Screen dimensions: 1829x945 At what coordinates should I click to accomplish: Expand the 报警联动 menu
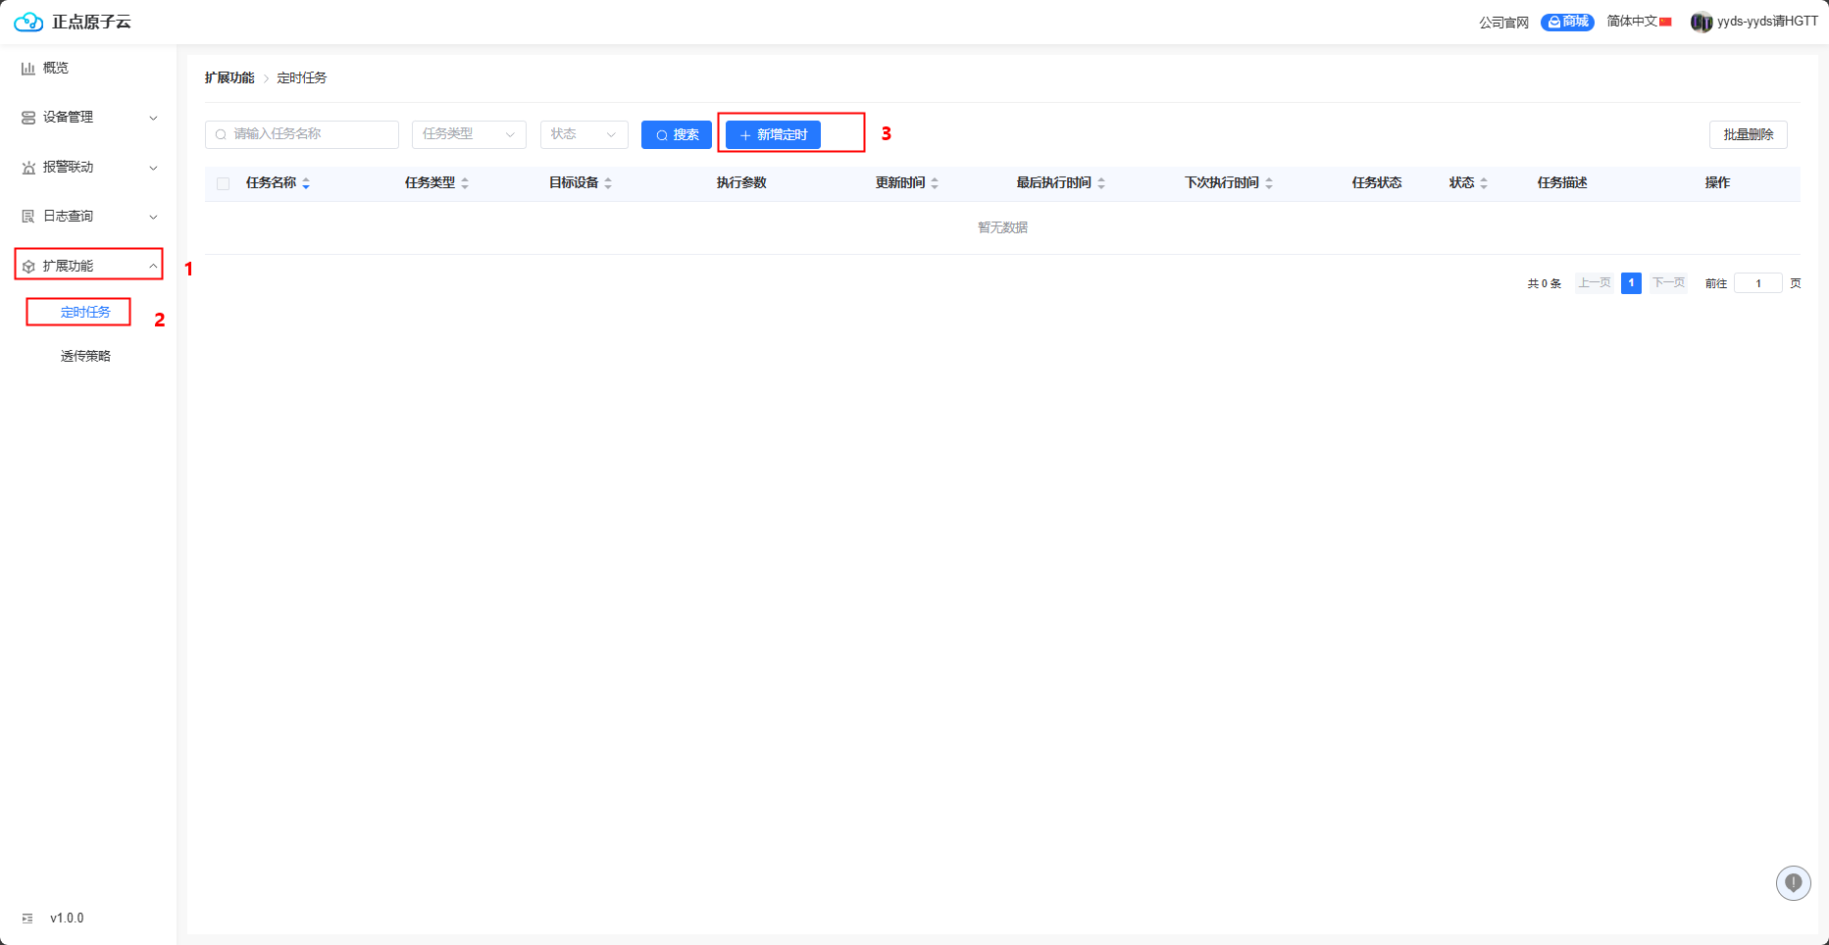pyautogui.click(x=88, y=168)
